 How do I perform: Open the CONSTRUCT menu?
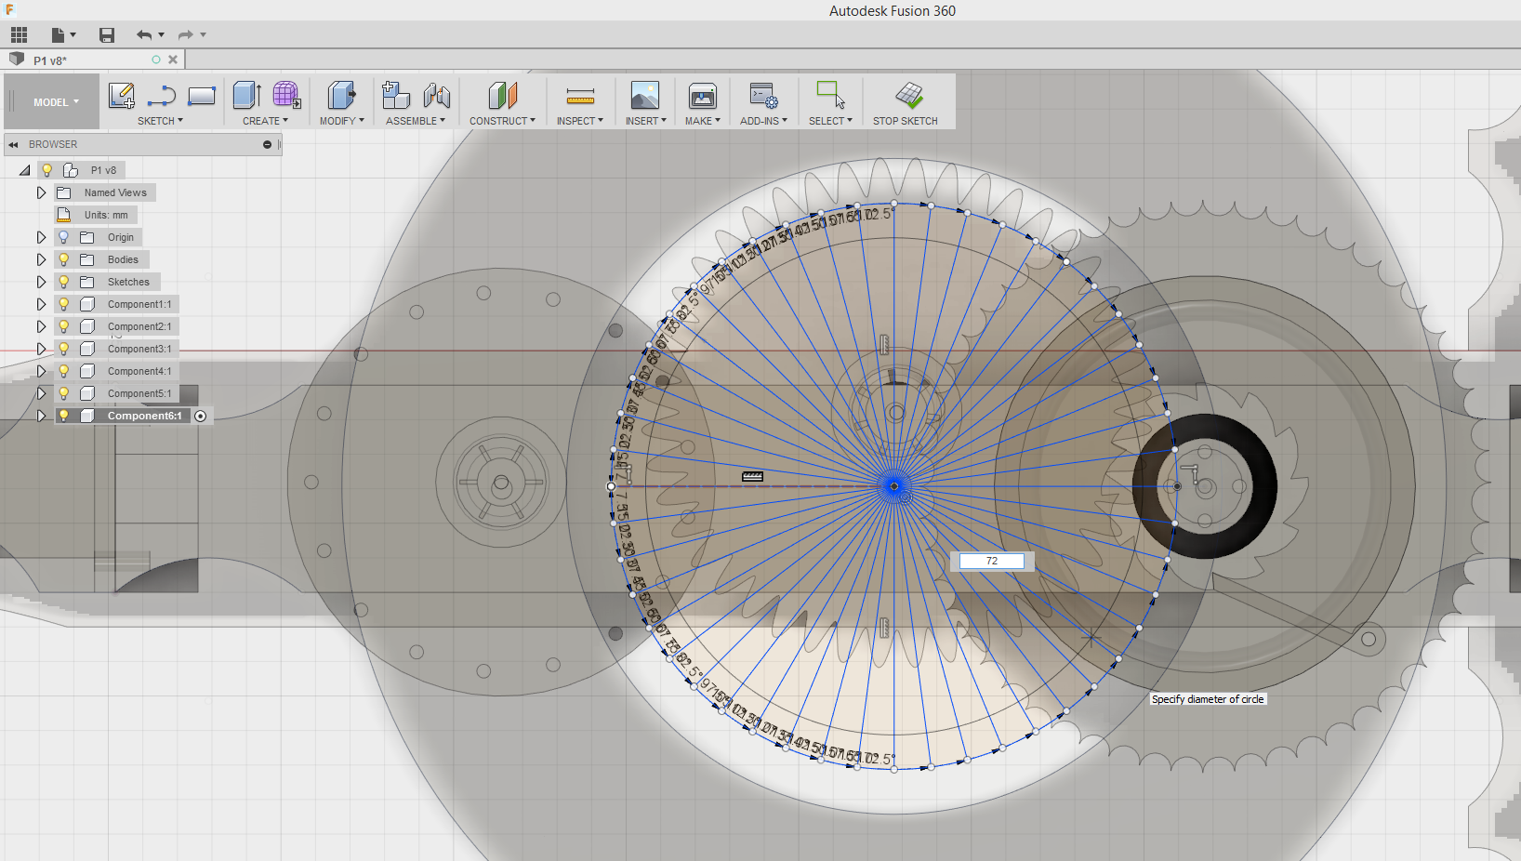click(x=502, y=121)
